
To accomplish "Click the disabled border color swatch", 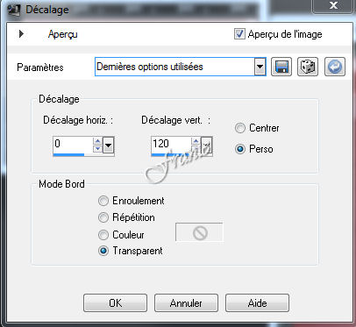I will tap(199, 232).
